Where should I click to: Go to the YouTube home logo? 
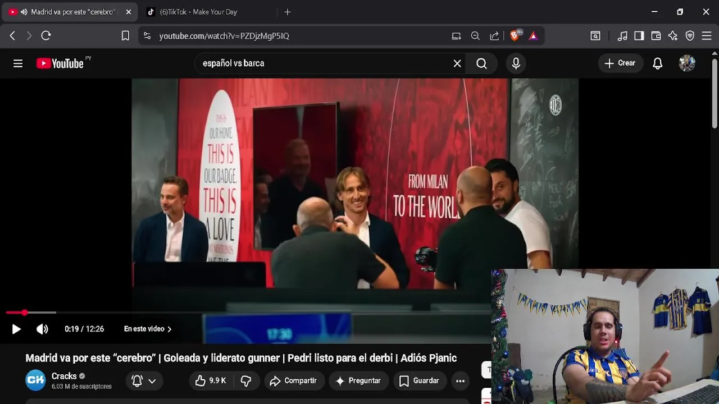pos(60,63)
